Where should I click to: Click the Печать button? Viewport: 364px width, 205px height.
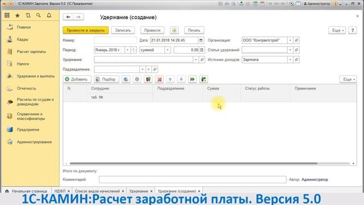tap(194, 30)
